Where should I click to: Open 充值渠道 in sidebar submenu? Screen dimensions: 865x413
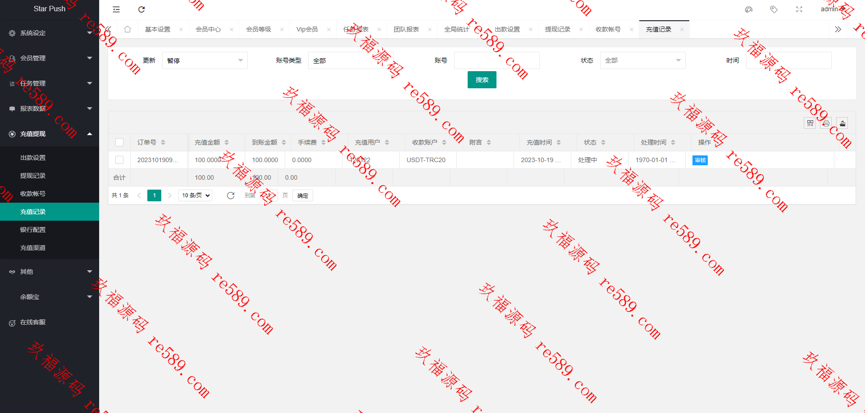click(50, 248)
